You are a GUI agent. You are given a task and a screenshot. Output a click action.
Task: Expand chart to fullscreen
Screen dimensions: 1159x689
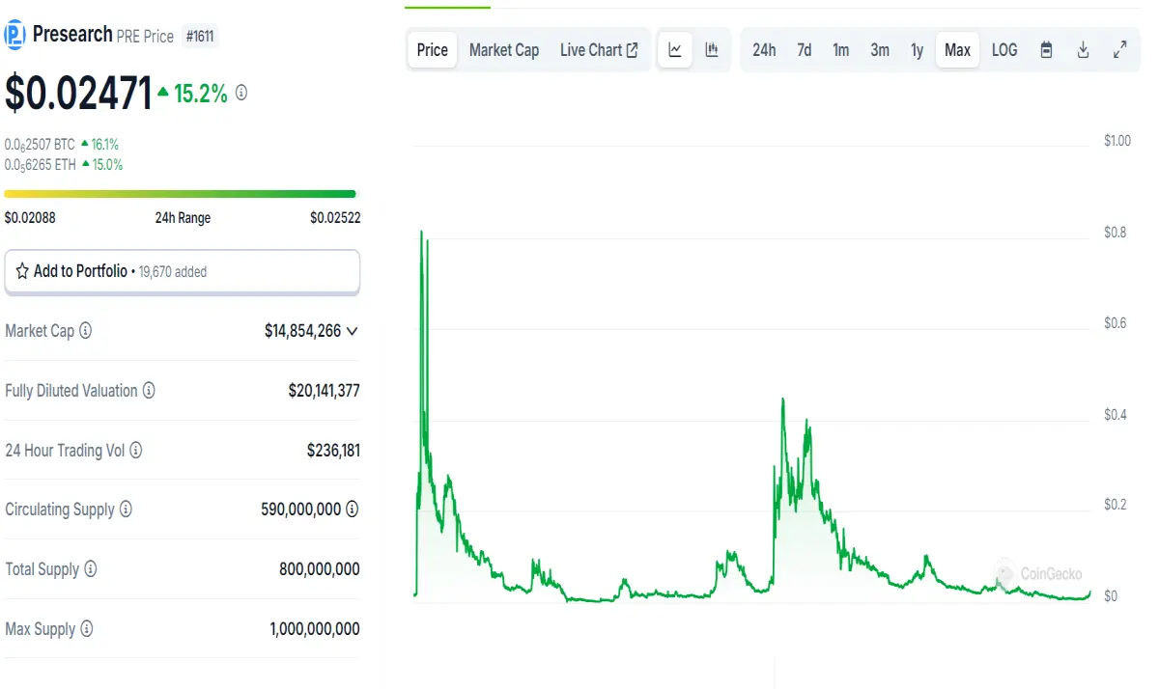[1120, 50]
